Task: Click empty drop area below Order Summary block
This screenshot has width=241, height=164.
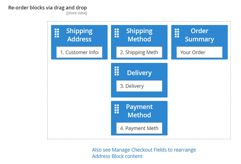Action: coord(199,98)
